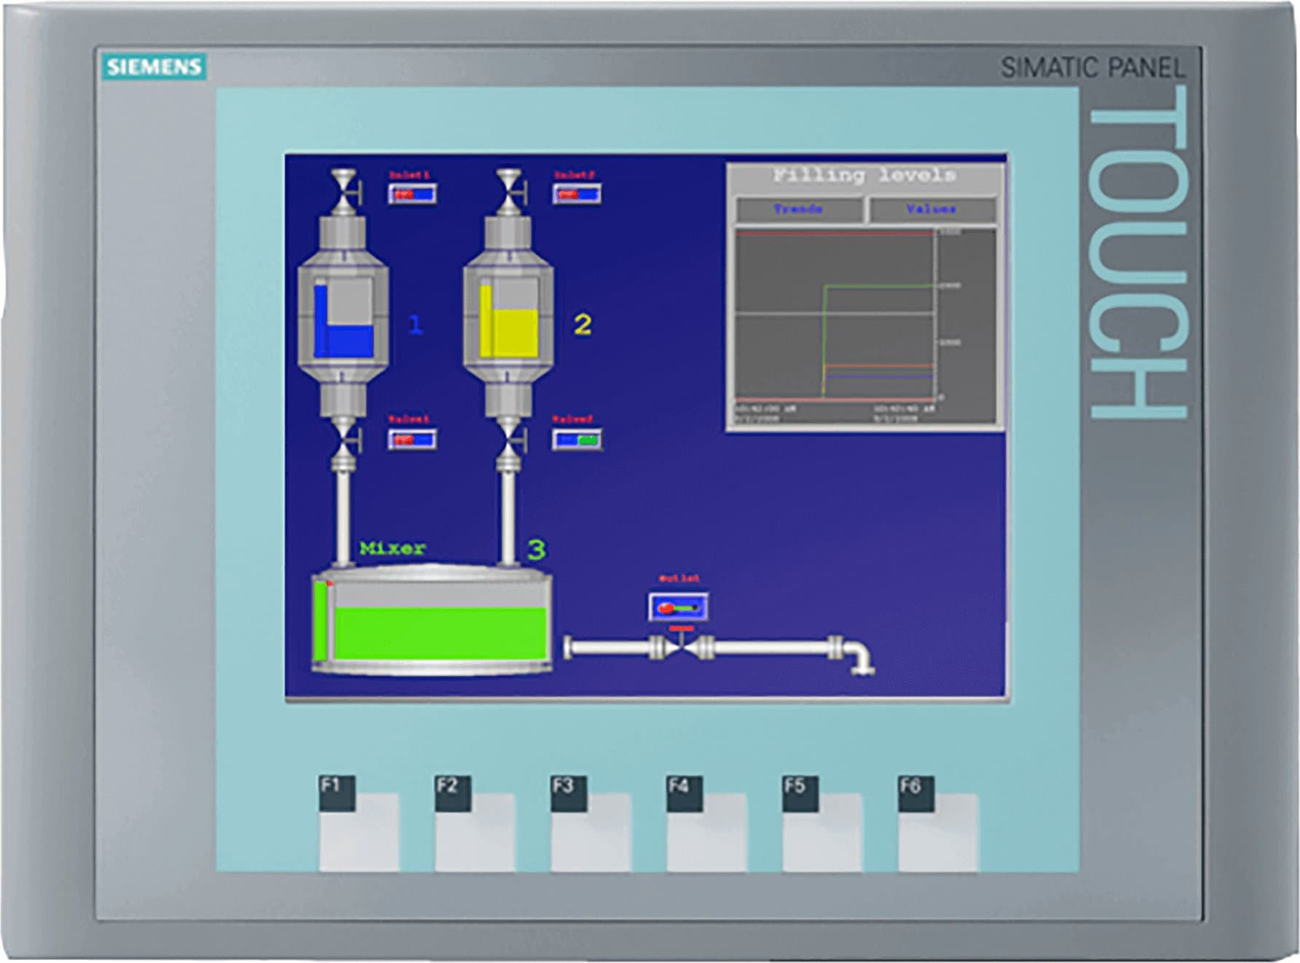Screen dimensions: 1300x963
Task: Select the green Mixer tank
Action: [x=432, y=620]
